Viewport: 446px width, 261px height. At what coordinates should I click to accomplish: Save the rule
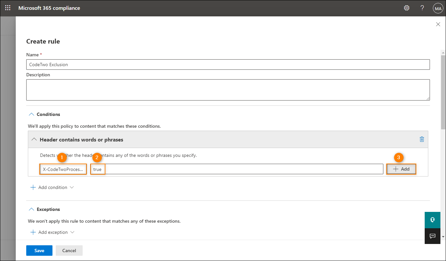(x=39, y=251)
